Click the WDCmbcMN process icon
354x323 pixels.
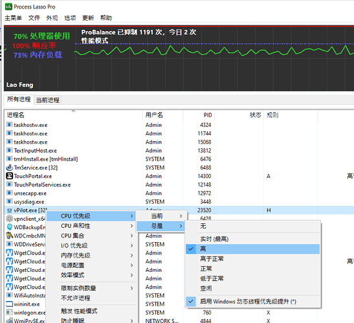coord(9,236)
